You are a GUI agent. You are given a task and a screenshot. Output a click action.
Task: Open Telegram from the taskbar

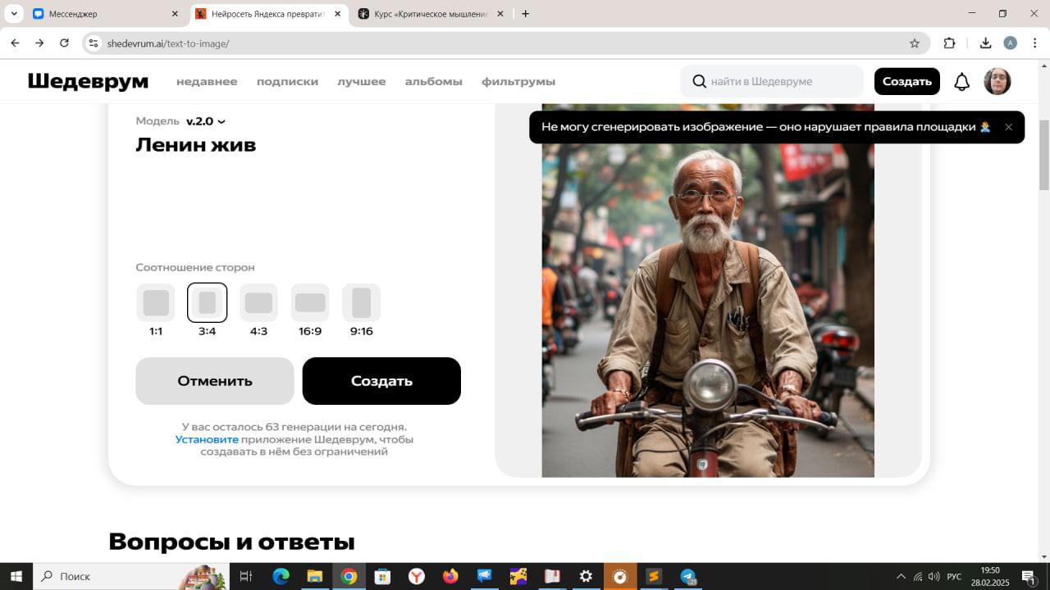pos(687,576)
